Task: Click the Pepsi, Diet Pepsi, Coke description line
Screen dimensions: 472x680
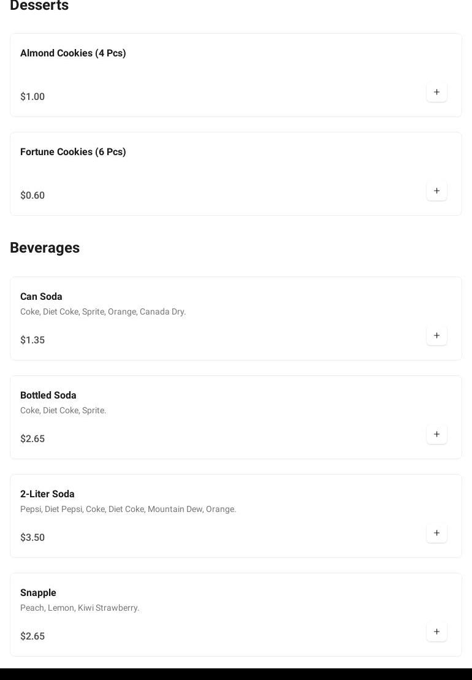Action: [x=128, y=509]
